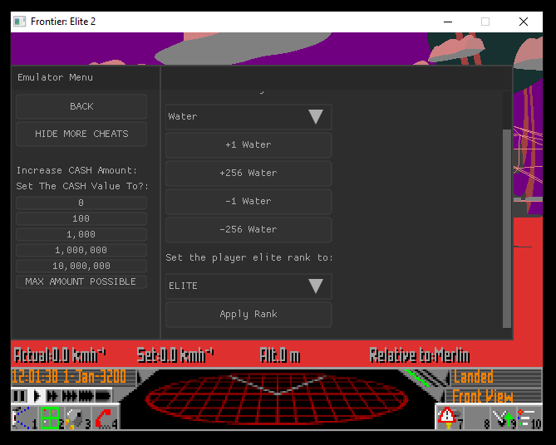Click the Emulator Menu title text
The width and height of the screenshot is (556, 445).
tap(56, 77)
